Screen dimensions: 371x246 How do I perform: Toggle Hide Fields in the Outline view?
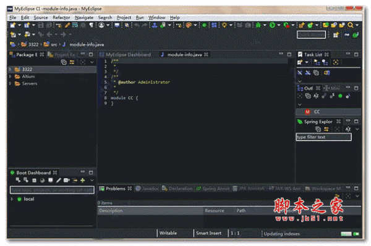pyautogui.click(x=324, y=96)
